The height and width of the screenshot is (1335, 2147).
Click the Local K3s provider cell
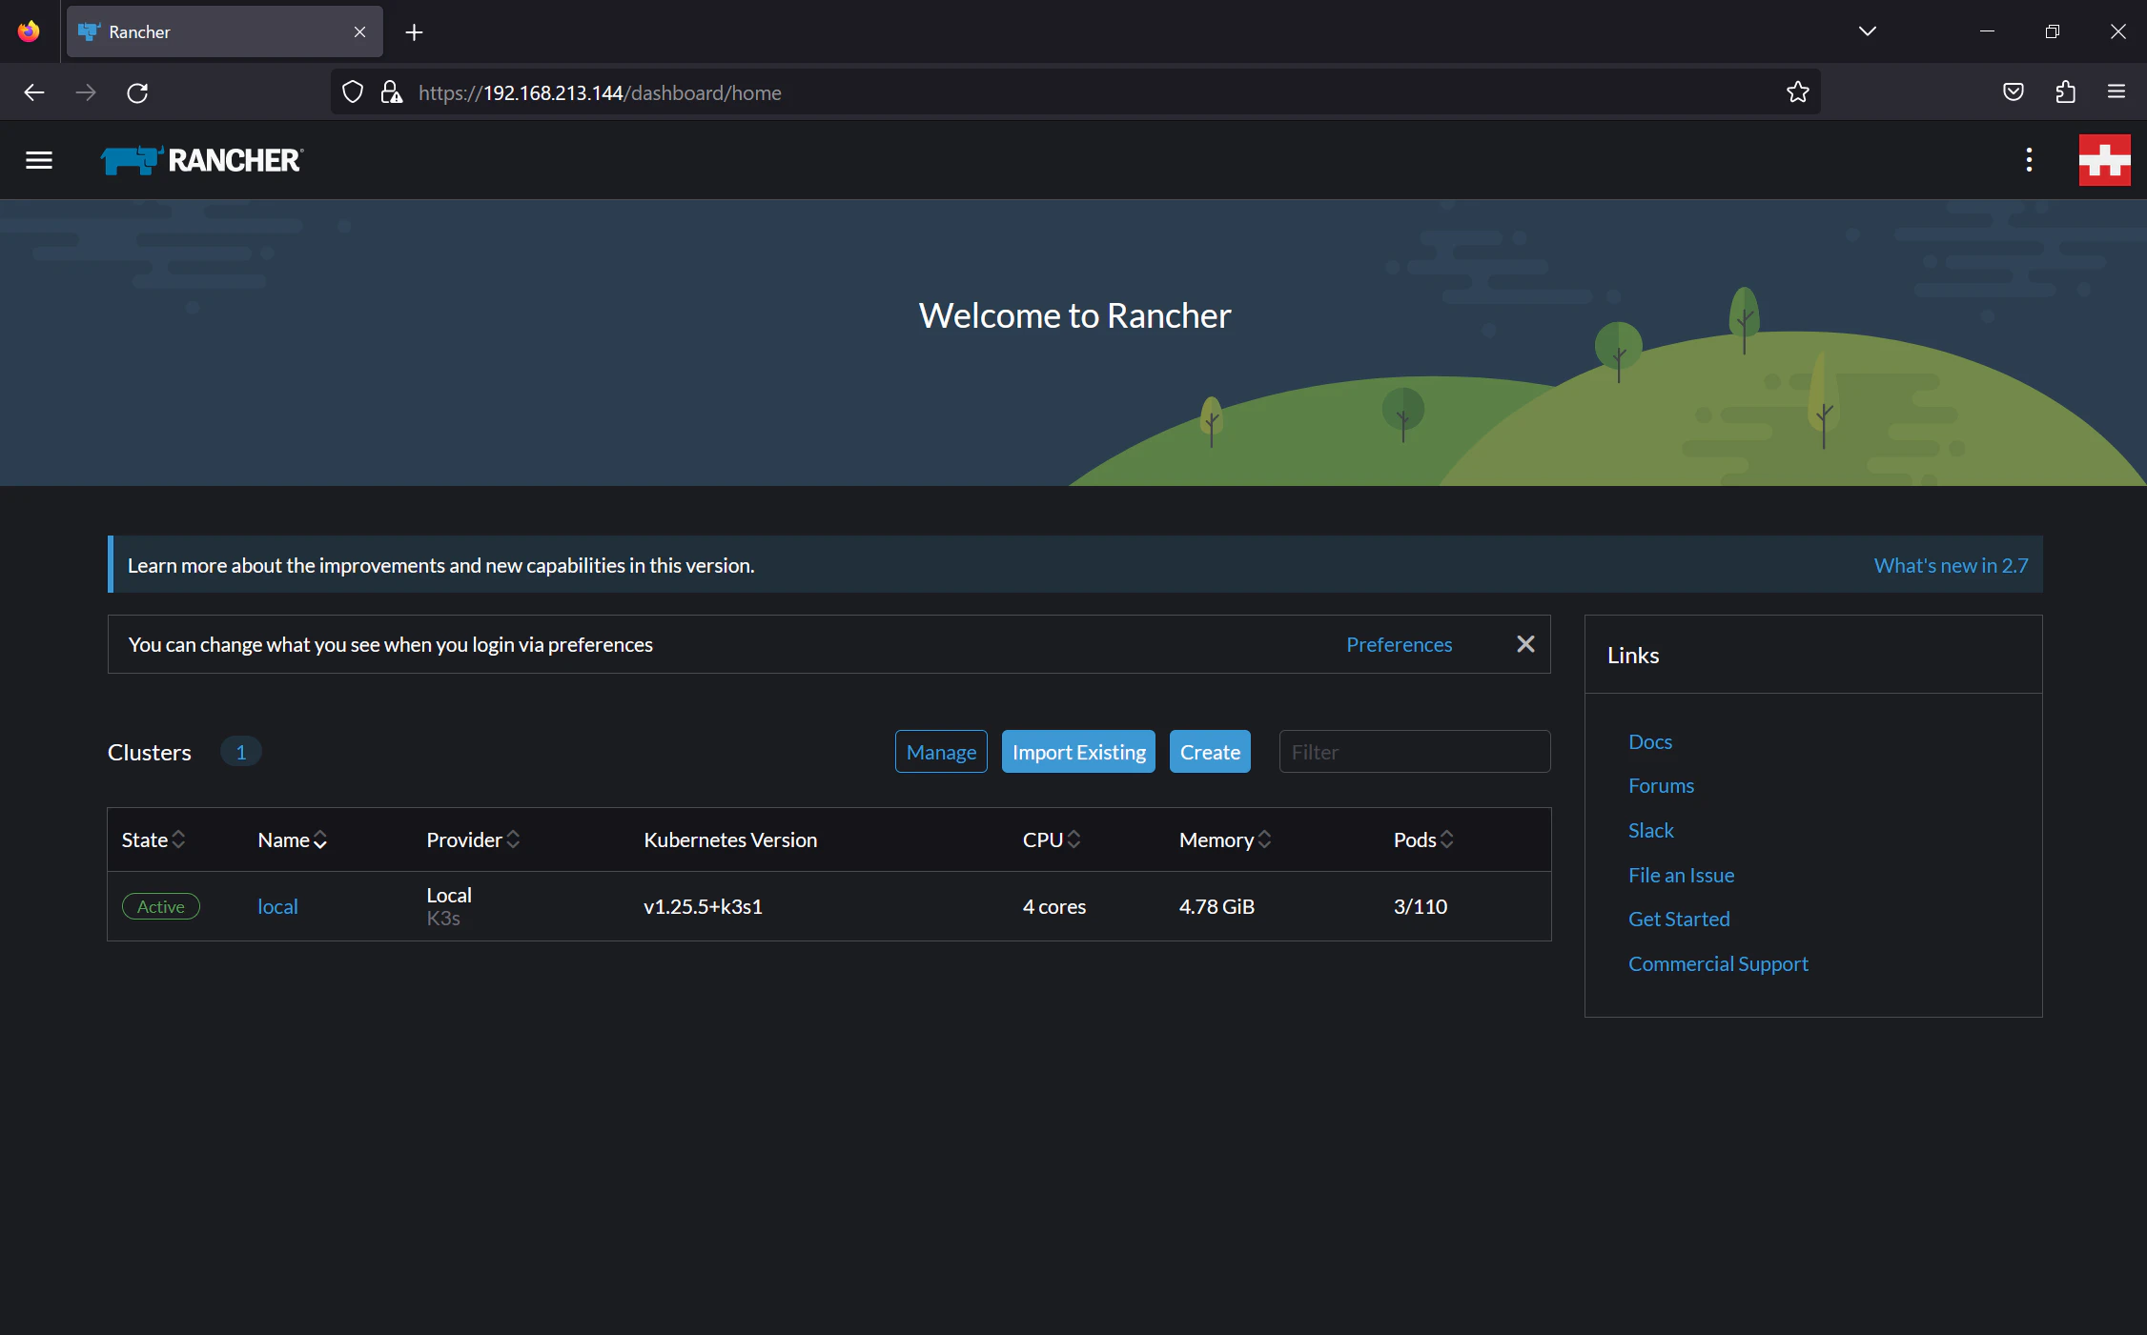(449, 906)
